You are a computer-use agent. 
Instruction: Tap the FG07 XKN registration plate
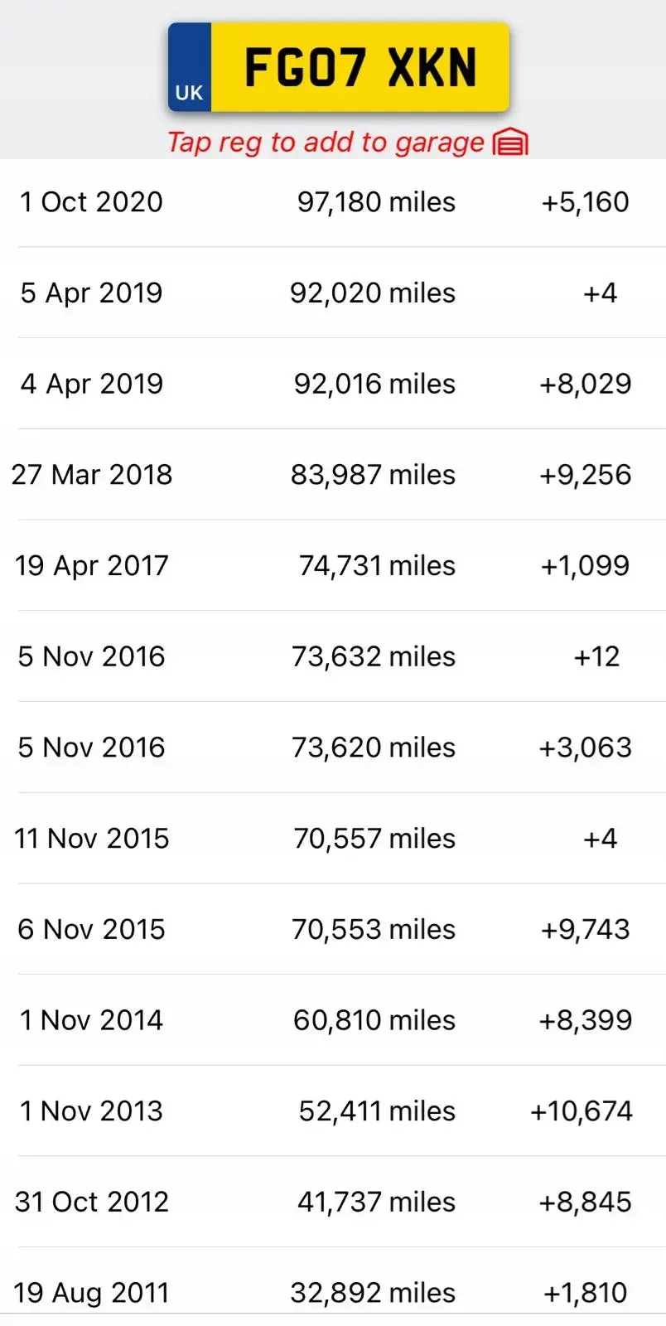[338, 67]
